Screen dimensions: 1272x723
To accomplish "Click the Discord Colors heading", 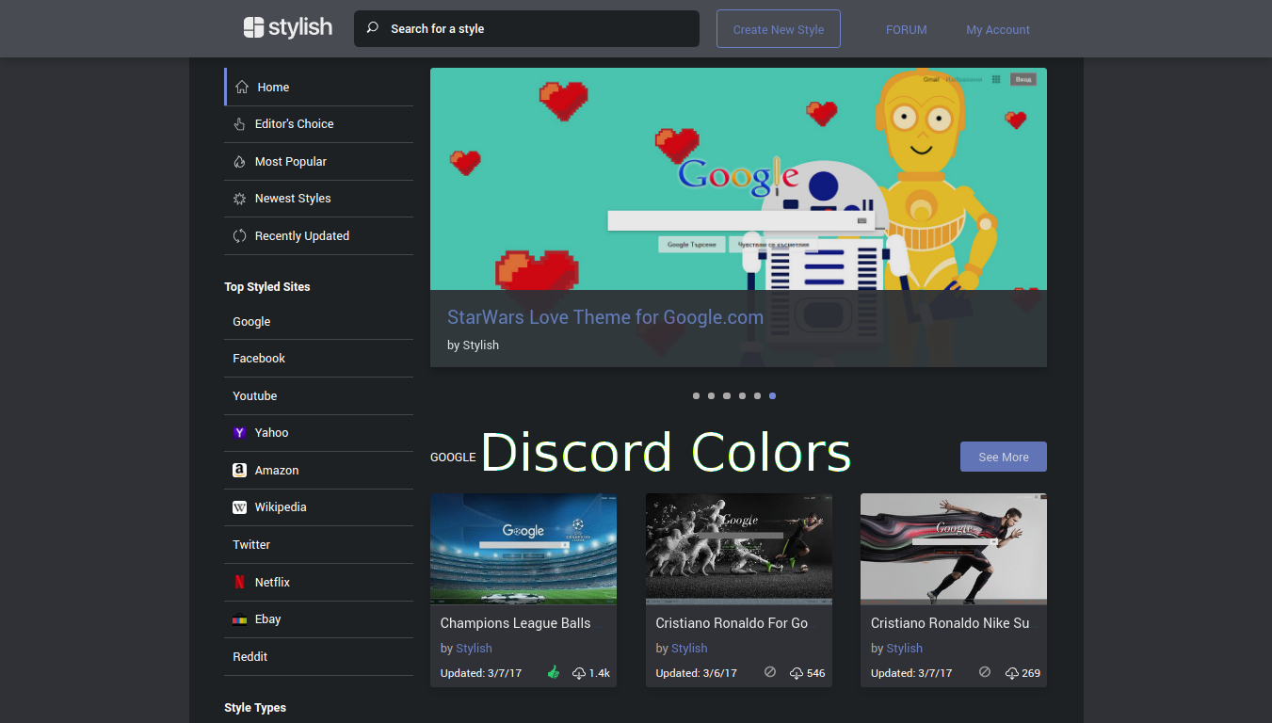I will (x=666, y=453).
